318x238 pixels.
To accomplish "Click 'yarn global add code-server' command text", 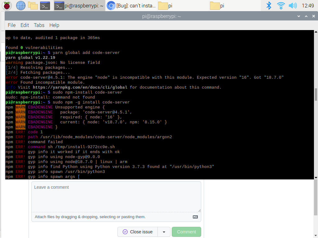I will (x=86, y=53).
